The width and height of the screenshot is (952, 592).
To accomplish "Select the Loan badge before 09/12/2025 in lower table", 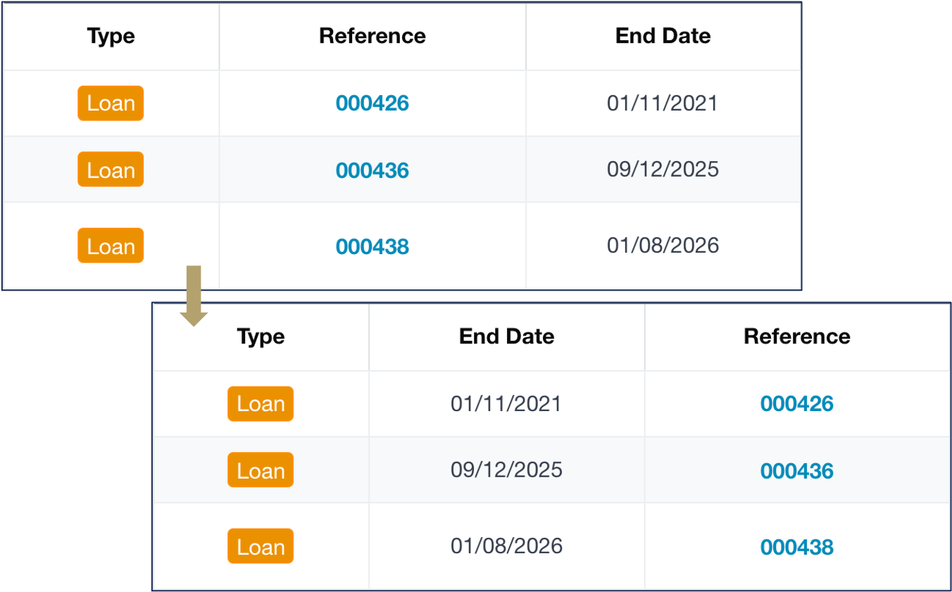I will click(261, 470).
